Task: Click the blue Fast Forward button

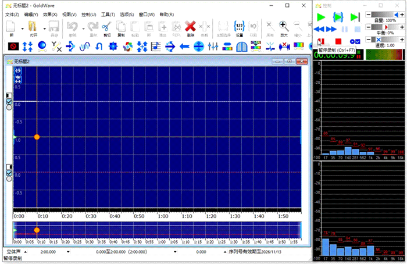Action: point(331,29)
